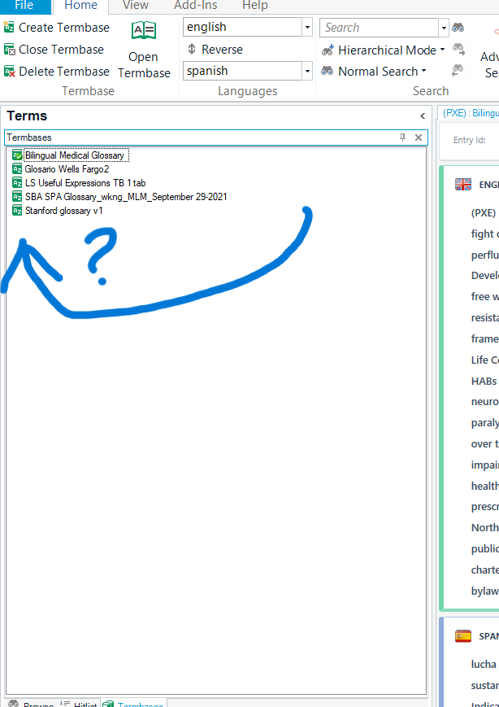
Task: Close the Termbases pane with X
Action: coord(419,137)
